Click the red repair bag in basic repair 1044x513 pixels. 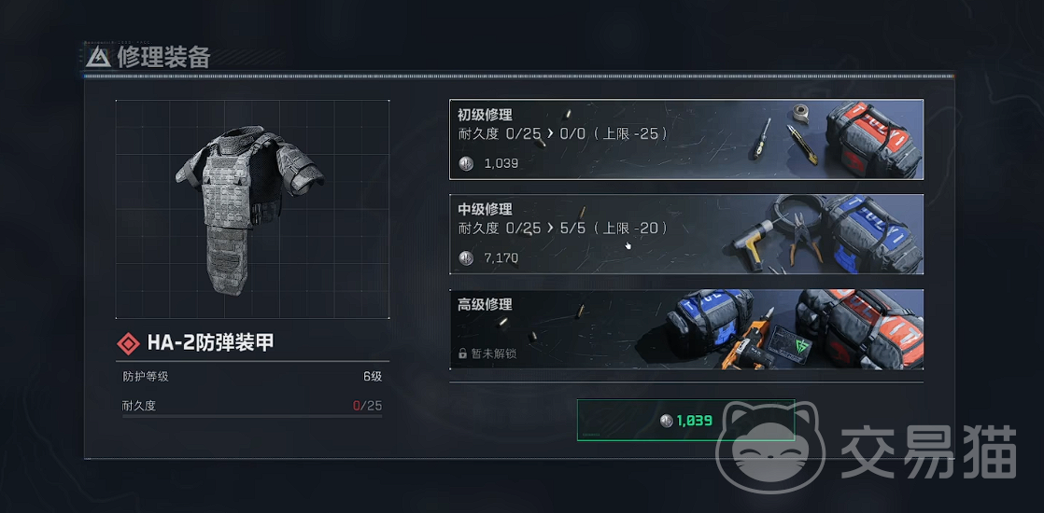873,140
